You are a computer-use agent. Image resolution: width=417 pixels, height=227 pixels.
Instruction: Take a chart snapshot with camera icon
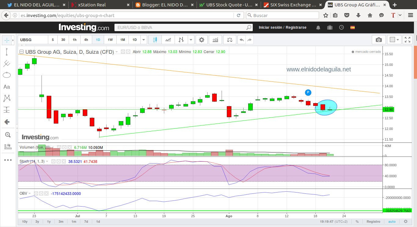pyautogui.click(x=379, y=40)
